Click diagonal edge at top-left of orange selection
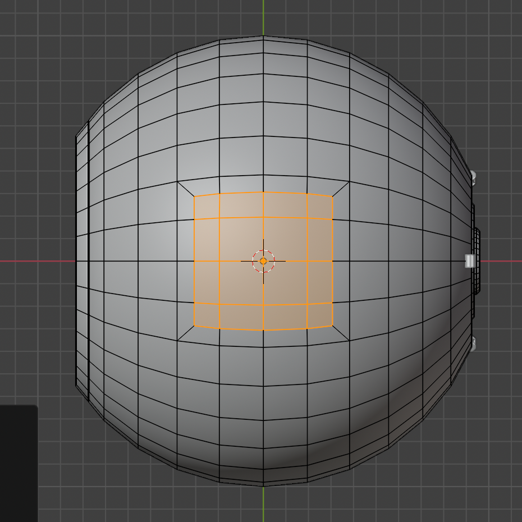The width and height of the screenshot is (522, 522). 186,189
